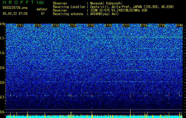Screen dimensions: 186x118
Task: Click the version number 1.0.0
Action: coord(40,2)
